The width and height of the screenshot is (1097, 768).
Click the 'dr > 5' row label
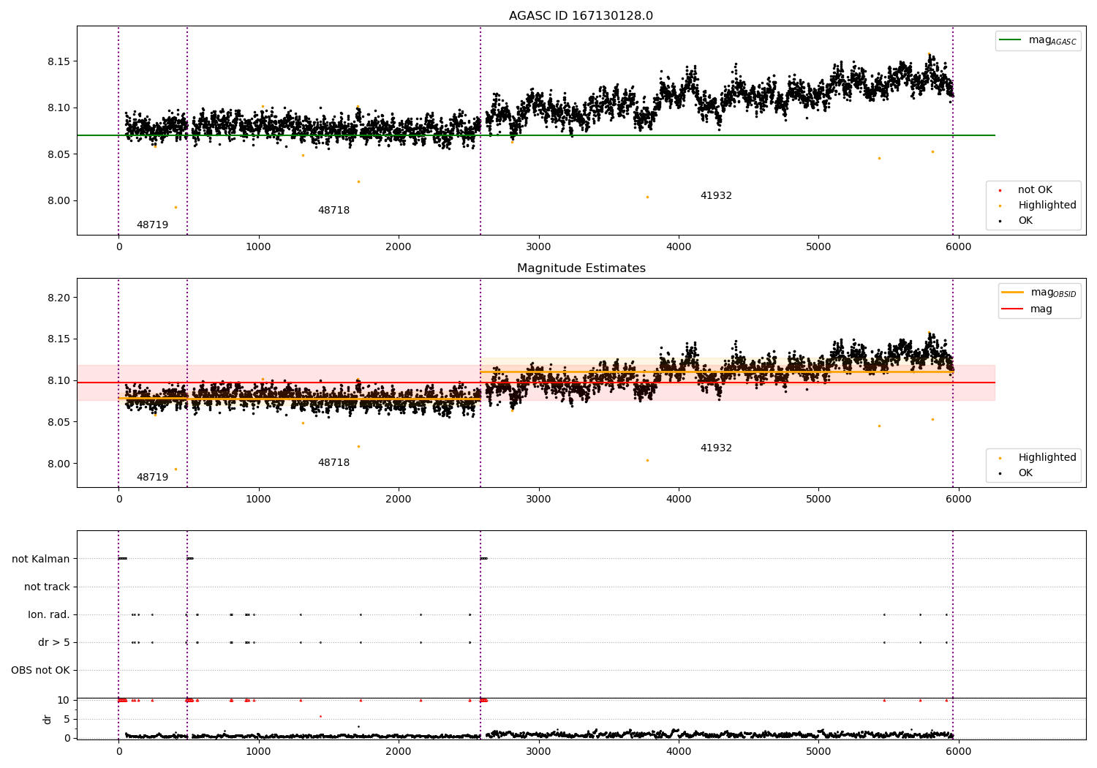point(54,642)
